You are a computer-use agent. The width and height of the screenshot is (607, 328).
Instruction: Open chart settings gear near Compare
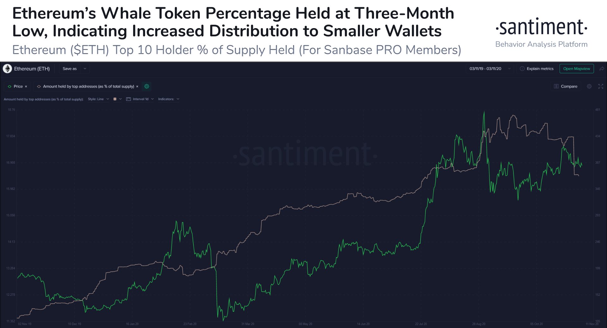[589, 86]
